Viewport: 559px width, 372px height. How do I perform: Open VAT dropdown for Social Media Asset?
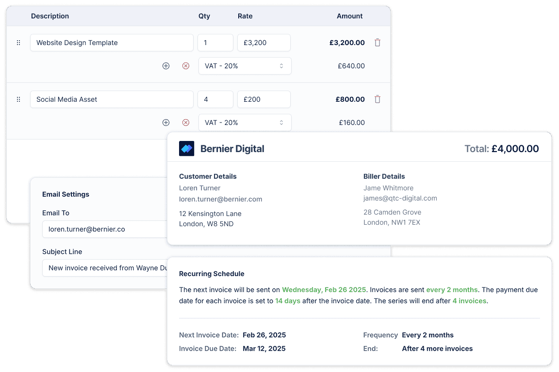pyautogui.click(x=245, y=123)
